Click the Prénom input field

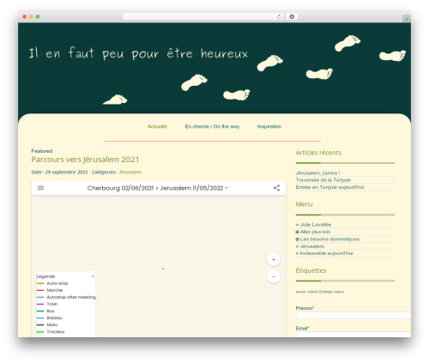(353, 315)
